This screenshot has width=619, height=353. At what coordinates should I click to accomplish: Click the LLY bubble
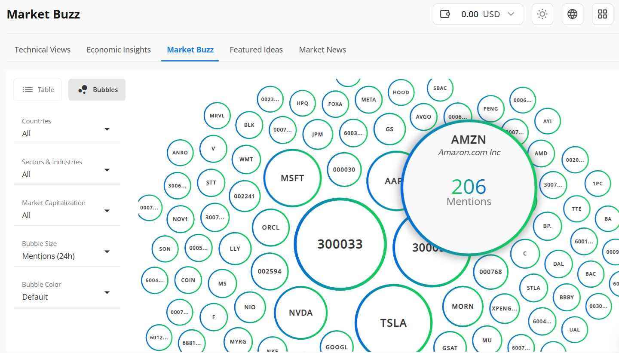(x=235, y=249)
